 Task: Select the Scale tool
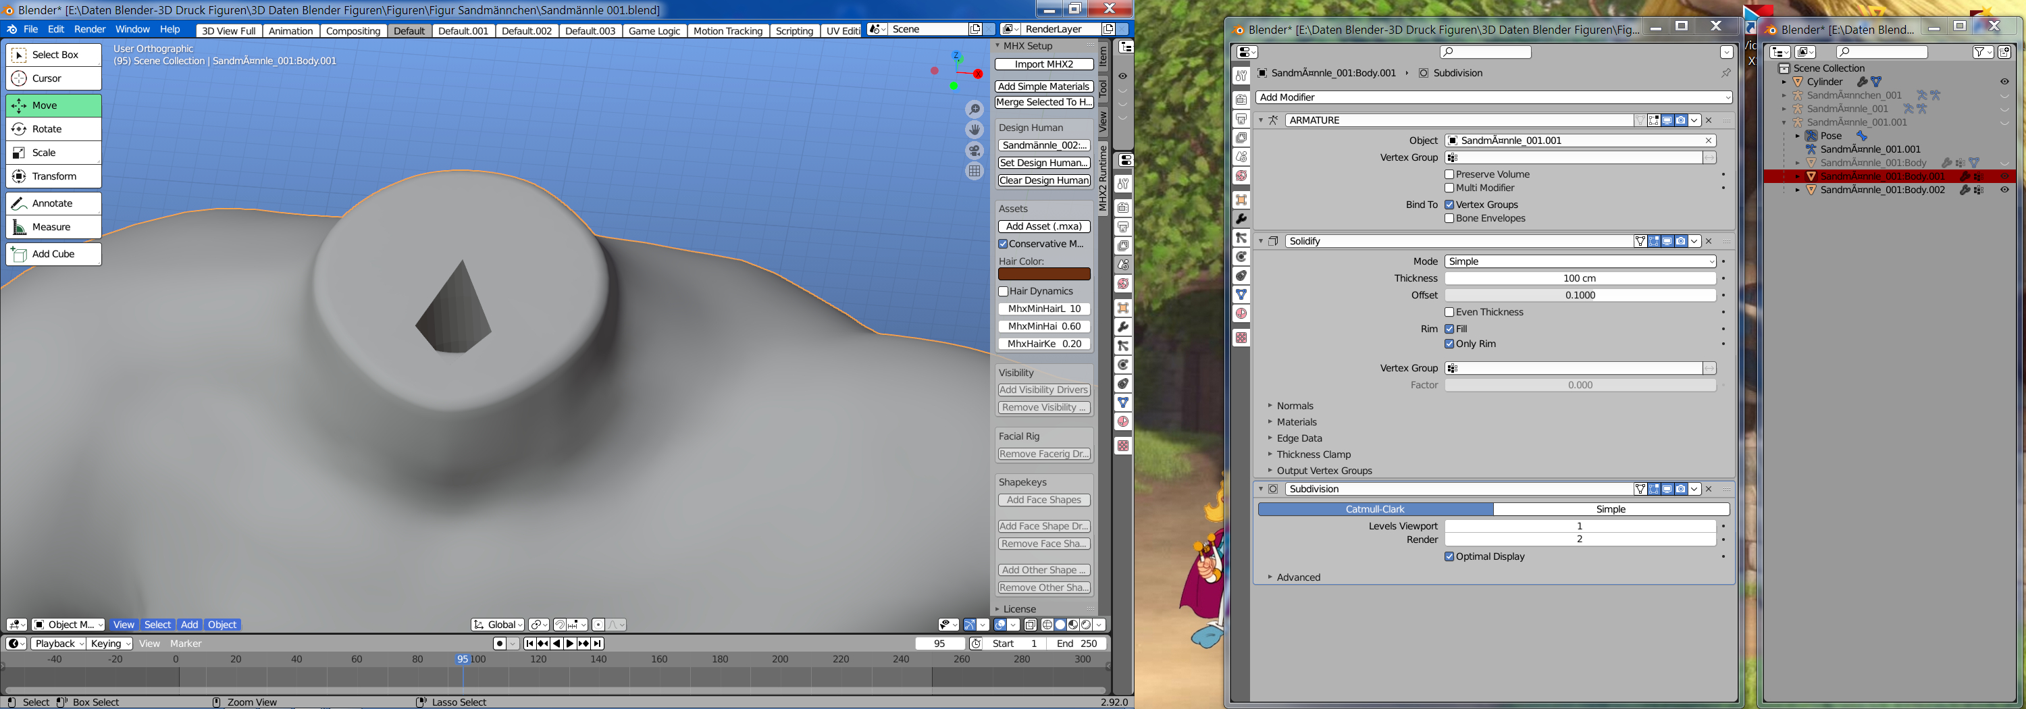pyautogui.click(x=53, y=153)
